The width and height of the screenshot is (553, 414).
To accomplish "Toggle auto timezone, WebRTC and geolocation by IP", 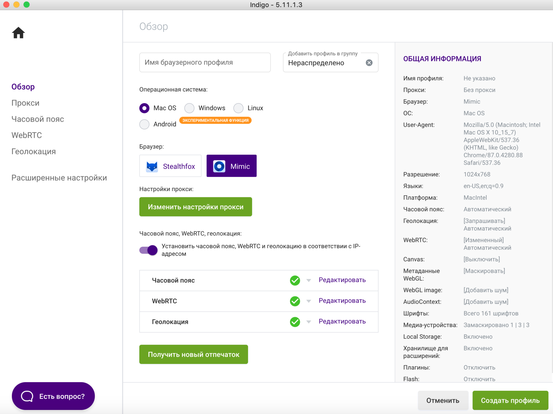I will [149, 250].
